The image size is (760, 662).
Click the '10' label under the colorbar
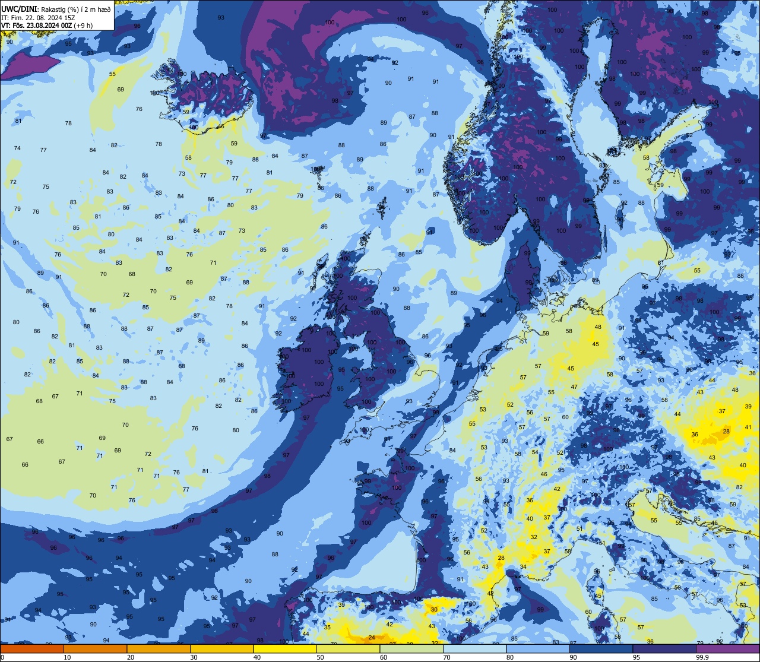click(67, 657)
